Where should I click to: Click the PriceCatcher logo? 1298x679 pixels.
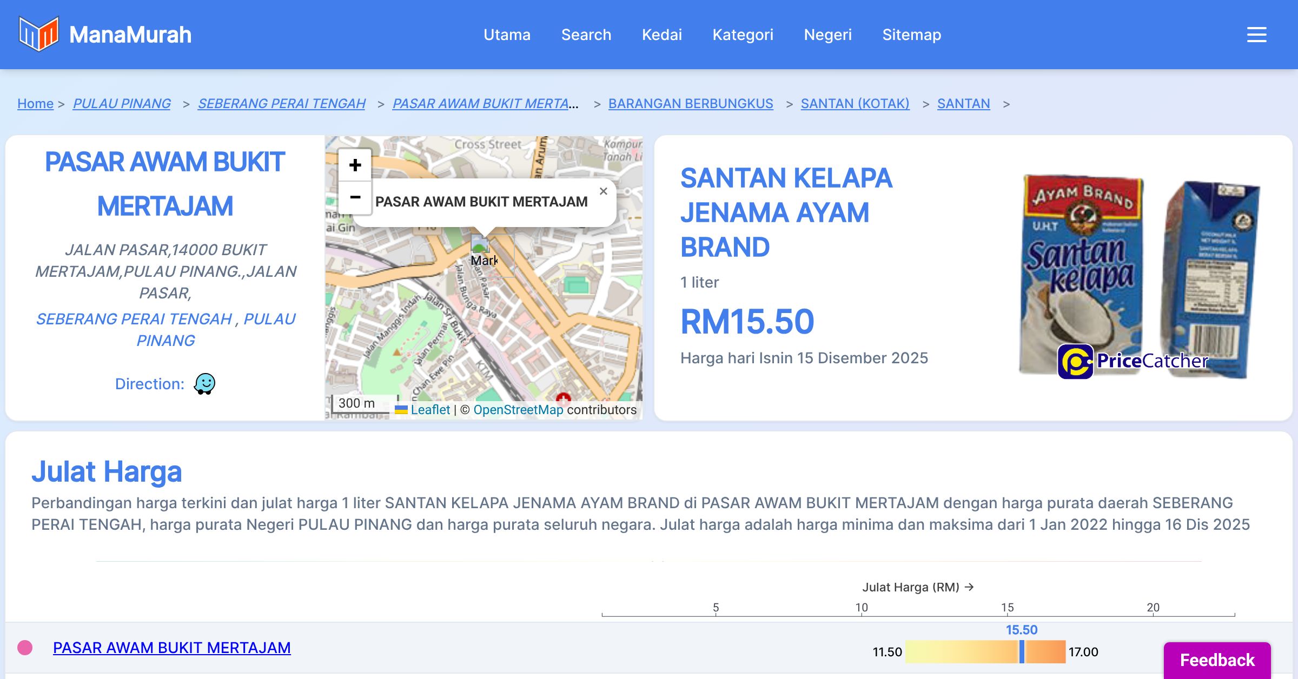(1133, 361)
